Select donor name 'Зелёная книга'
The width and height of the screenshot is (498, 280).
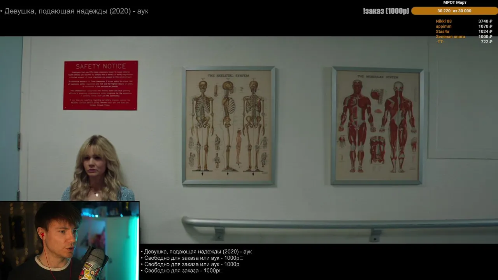pos(450,37)
